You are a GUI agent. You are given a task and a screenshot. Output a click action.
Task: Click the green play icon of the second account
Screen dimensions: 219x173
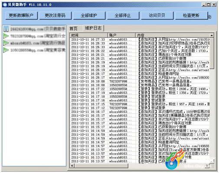(x=6, y=36)
